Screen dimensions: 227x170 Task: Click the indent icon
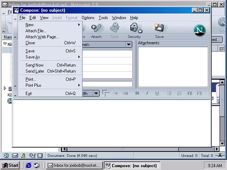pos(199,93)
